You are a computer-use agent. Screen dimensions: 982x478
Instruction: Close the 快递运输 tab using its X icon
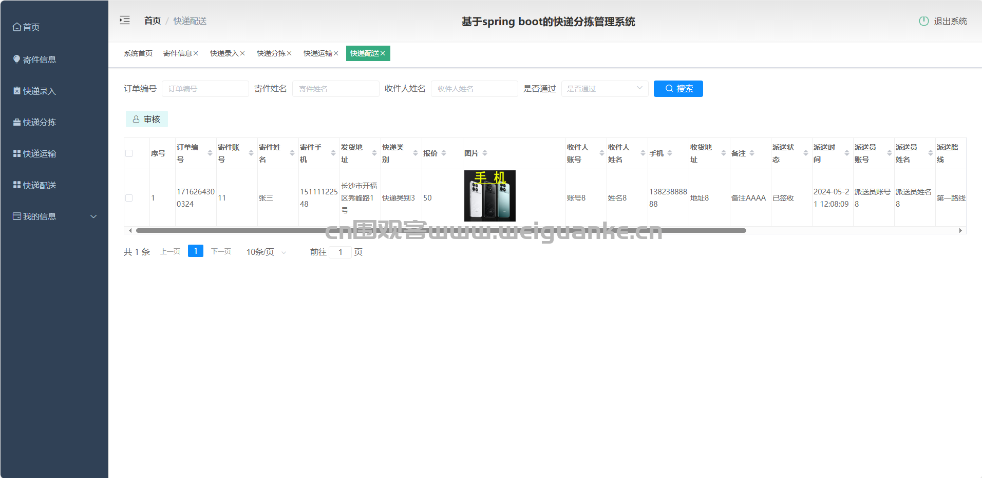(336, 53)
